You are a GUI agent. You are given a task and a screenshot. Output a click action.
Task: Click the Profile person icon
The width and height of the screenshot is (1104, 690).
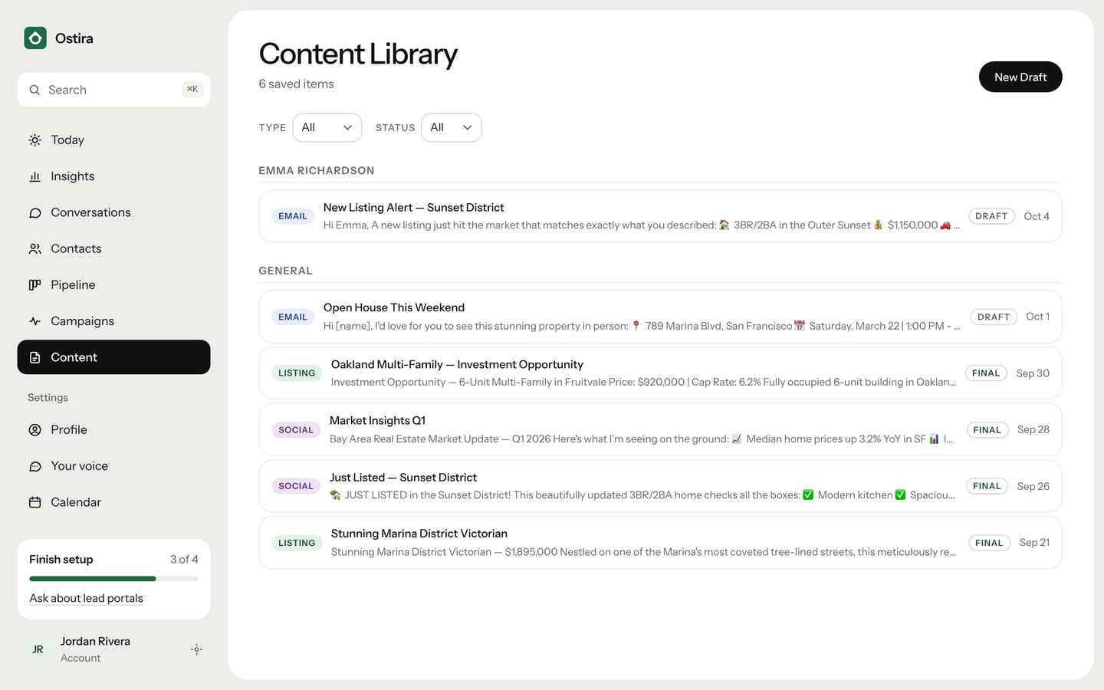click(x=34, y=429)
